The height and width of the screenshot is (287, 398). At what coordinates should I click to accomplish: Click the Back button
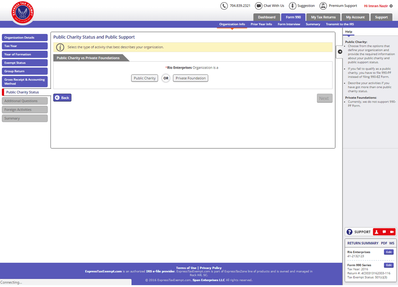[x=62, y=98]
